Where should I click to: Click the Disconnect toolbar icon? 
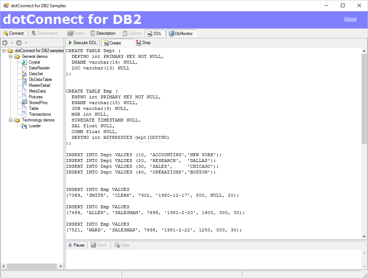tap(34, 33)
